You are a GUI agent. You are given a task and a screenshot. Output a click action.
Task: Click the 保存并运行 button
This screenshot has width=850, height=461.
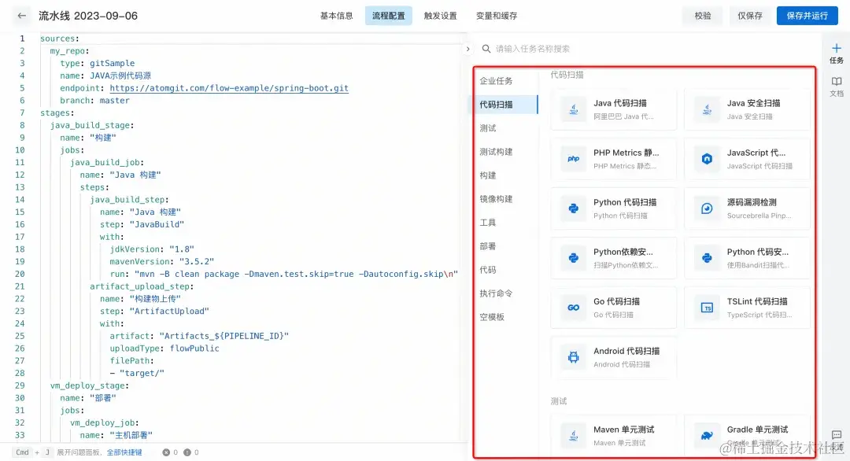pyautogui.click(x=807, y=15)
